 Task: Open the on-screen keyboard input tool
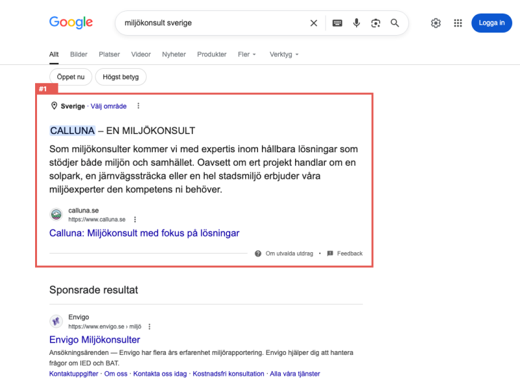pos(337,23)
